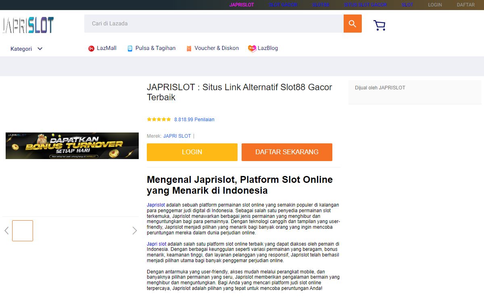The height and width of the screenshot is (298, 484).
Task: Open the Voucher & Diskon link
Action: click(217, 48)
